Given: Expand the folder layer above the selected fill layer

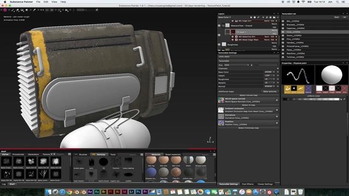Looking at the screenshot, I should coord(223,26).
